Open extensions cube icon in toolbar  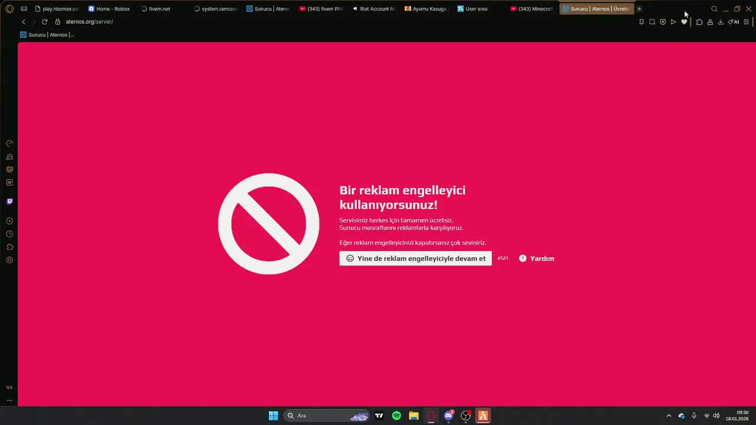tap(699, 22)
